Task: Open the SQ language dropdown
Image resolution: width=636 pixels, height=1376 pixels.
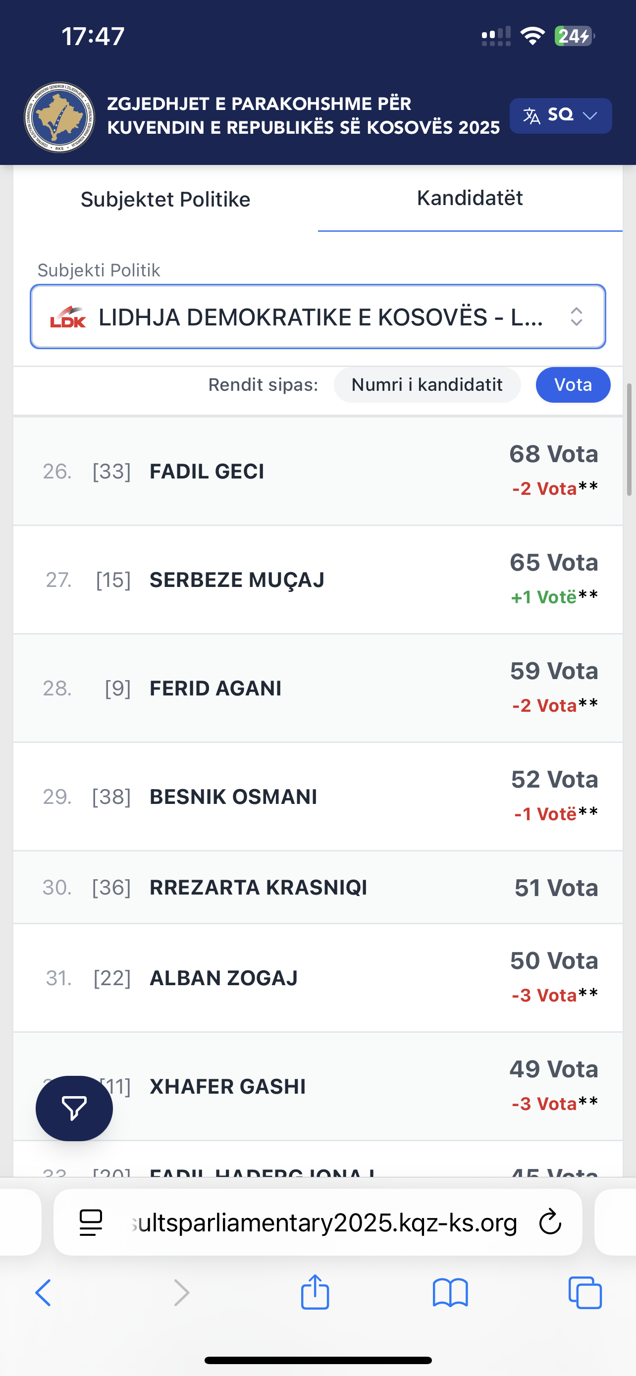Action: pos(560,115)
